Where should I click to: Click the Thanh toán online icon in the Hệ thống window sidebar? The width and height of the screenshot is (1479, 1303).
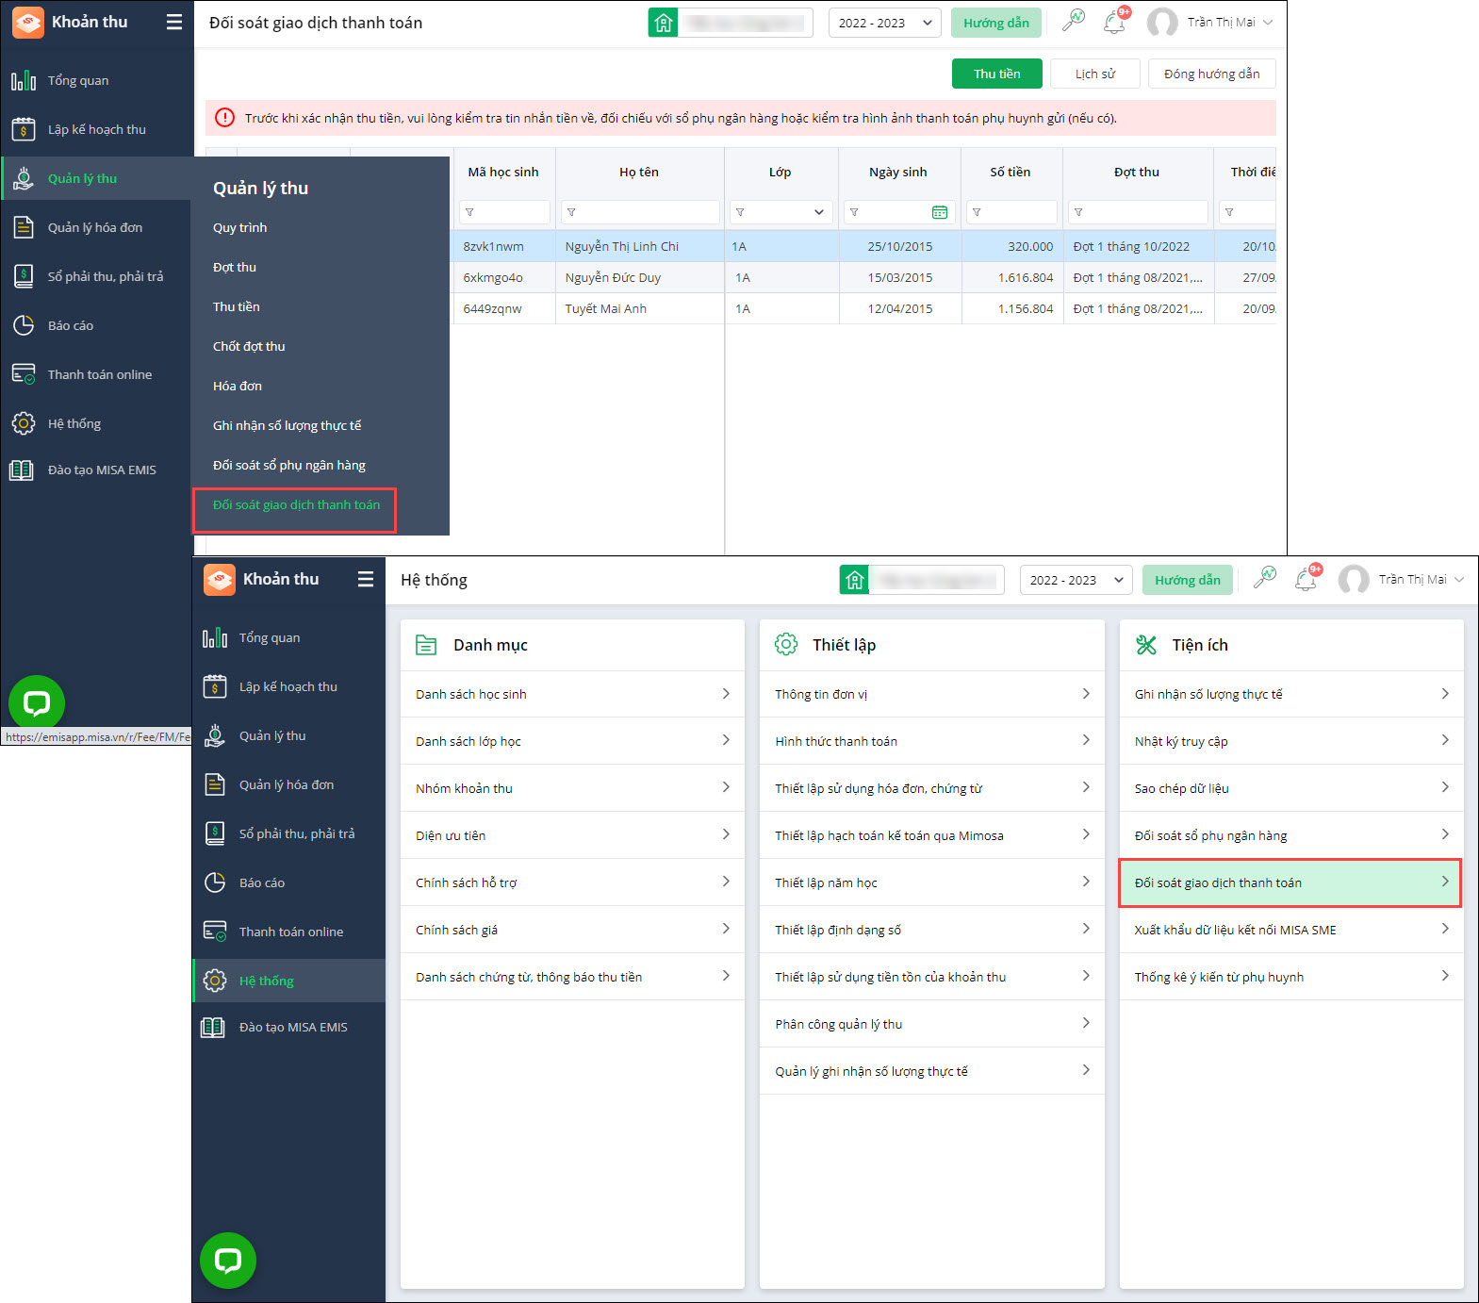tap(215, 932)
